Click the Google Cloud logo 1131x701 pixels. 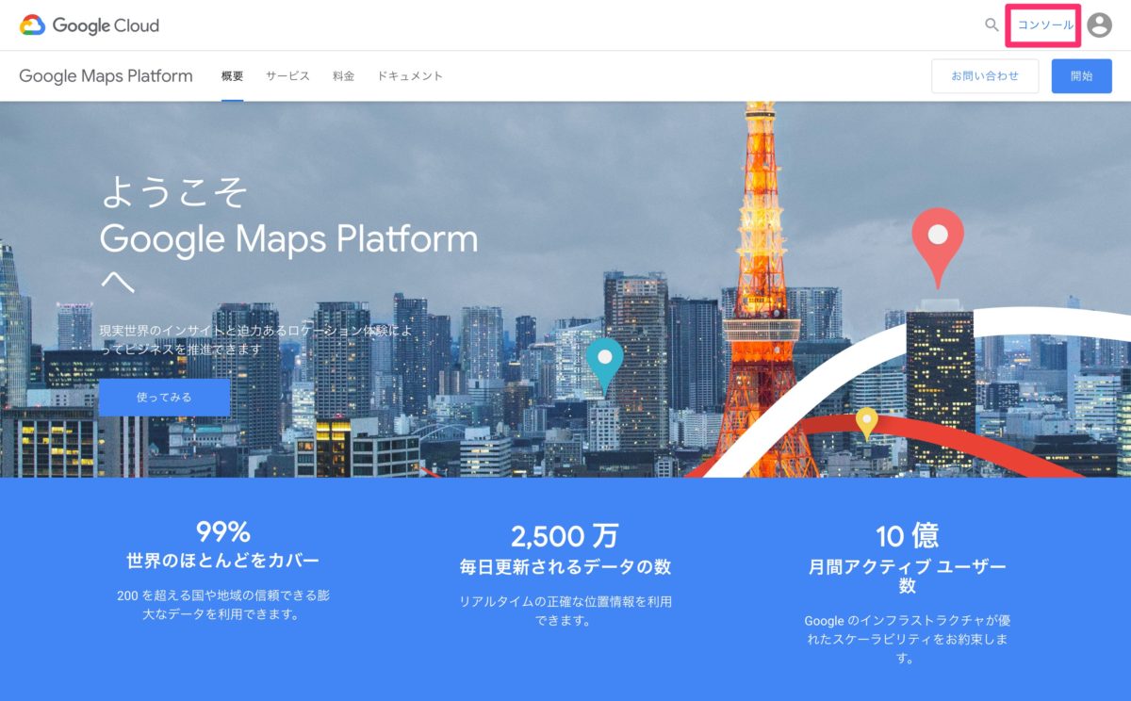[90, 25]
